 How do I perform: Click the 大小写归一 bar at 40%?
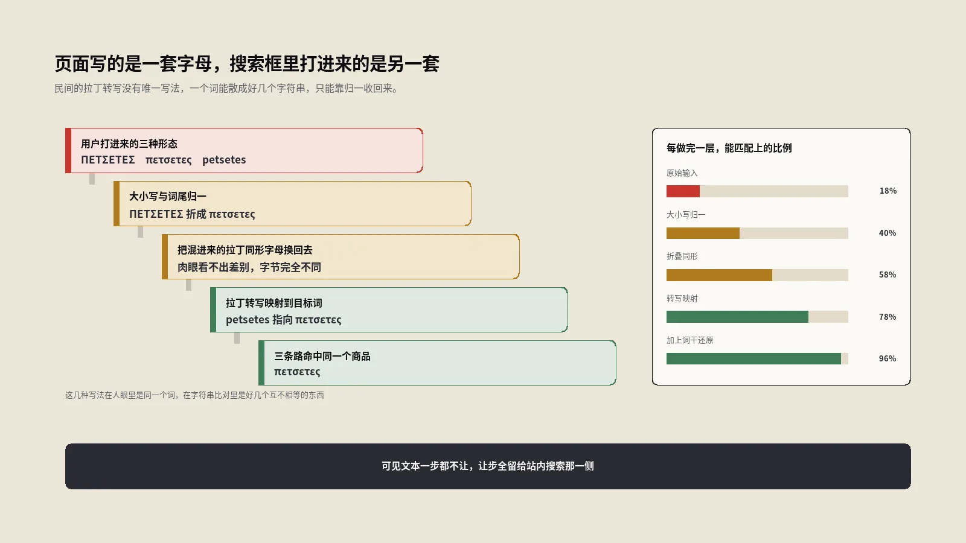point(757,233)
